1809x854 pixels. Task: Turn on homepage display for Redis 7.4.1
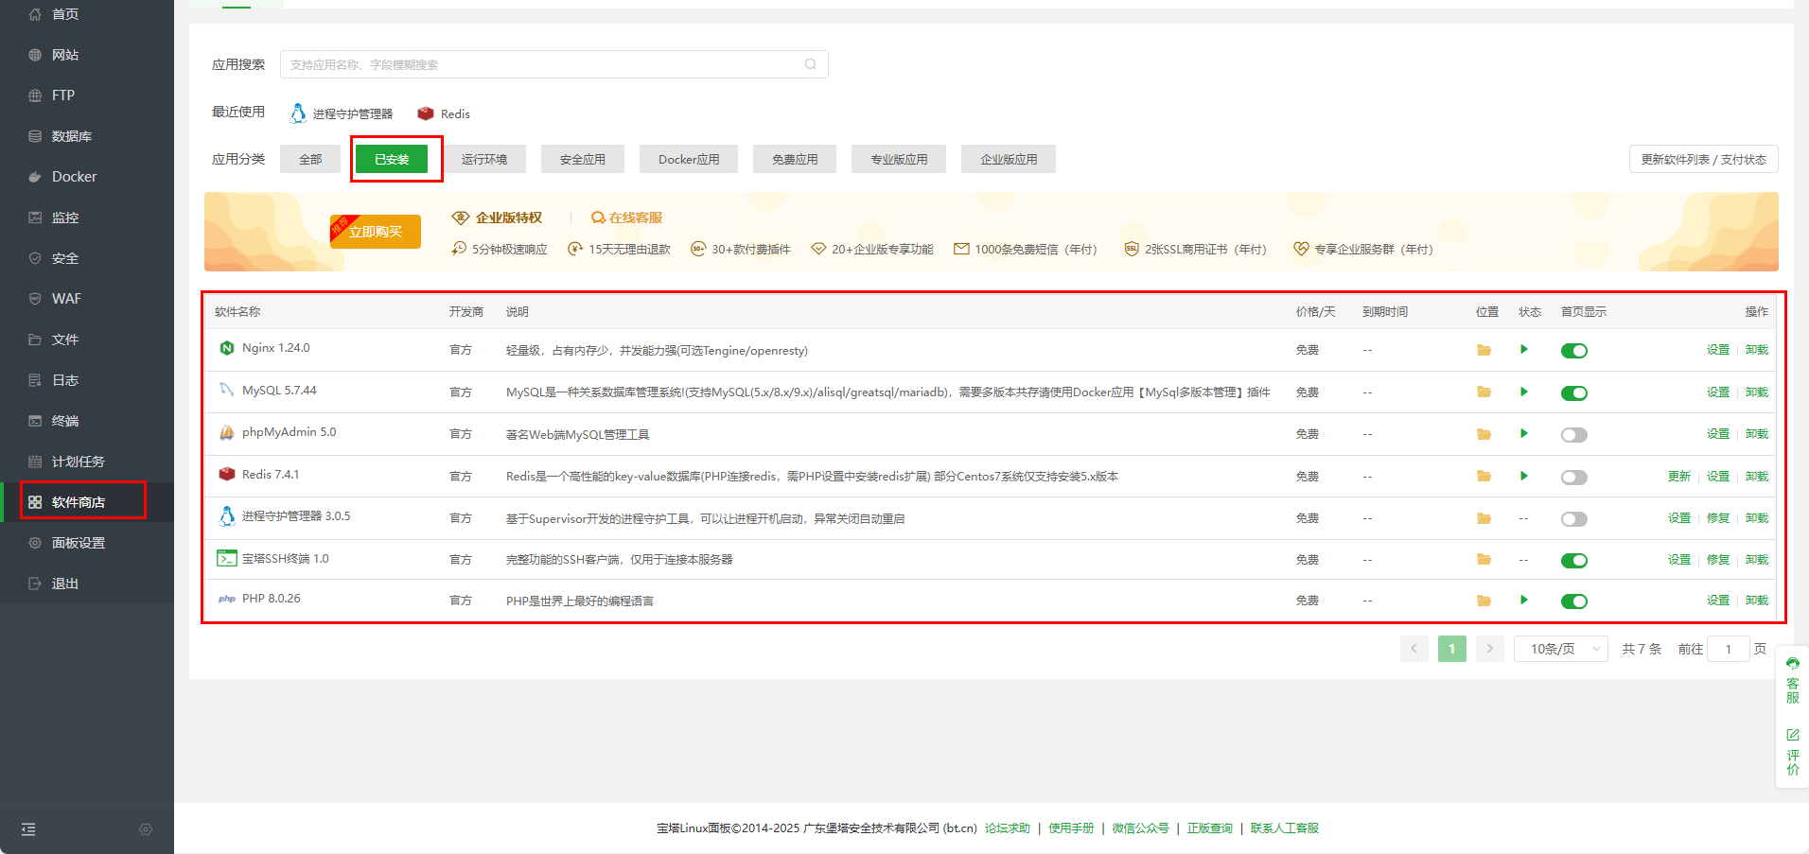[1573, 478]
